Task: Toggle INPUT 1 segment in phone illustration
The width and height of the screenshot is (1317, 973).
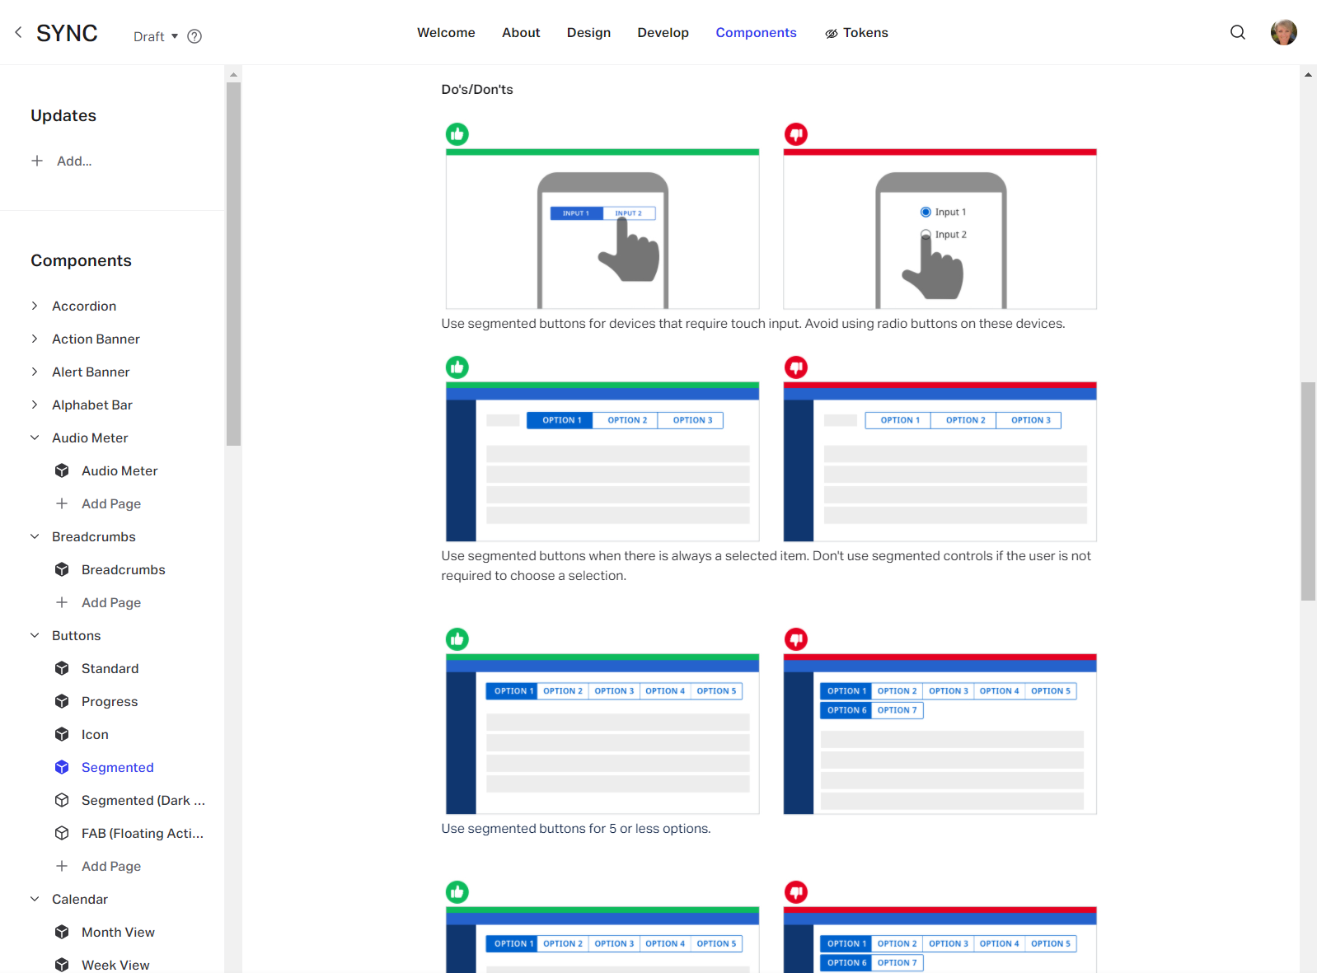Action: coord(576,213)
